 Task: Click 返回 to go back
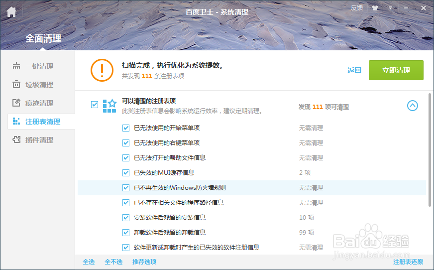tap(354, 70)
